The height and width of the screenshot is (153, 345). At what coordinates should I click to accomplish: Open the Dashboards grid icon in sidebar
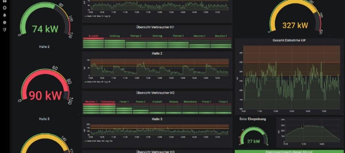tap(5, 1)
